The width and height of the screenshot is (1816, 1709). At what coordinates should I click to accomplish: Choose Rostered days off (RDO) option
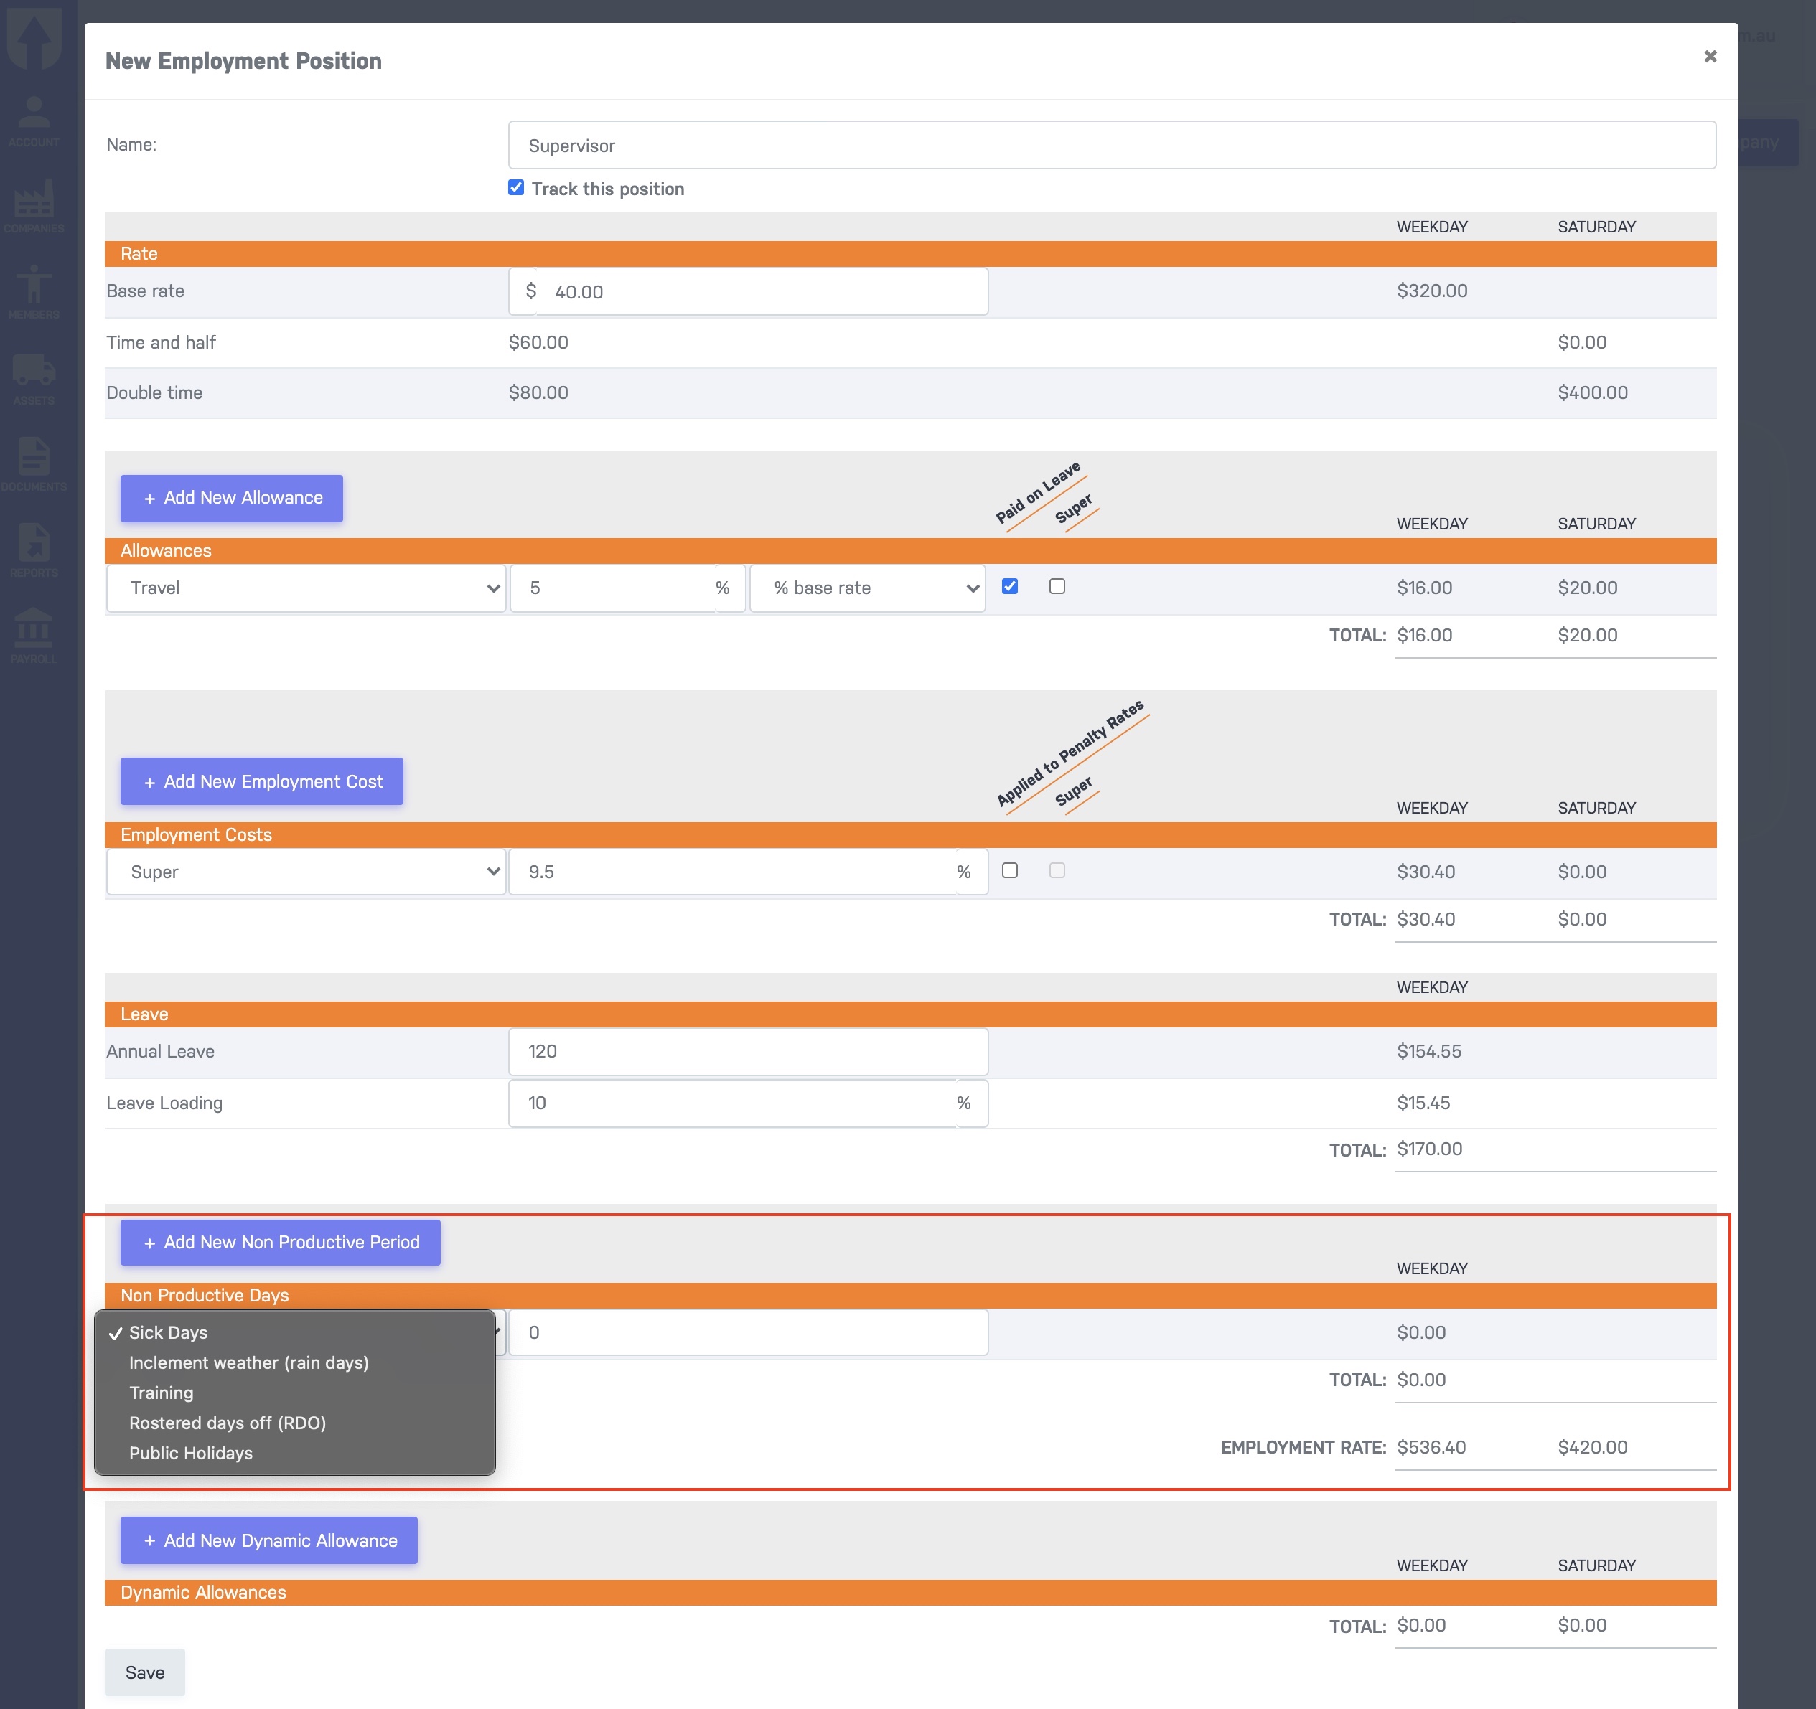tap(228, 1422)
